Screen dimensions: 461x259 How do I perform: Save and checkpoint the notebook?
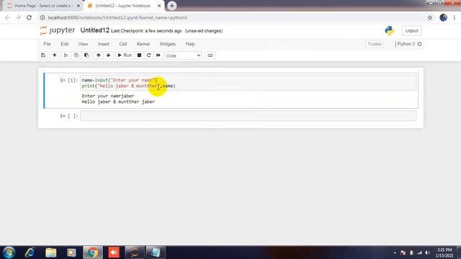tap(43, 55)
